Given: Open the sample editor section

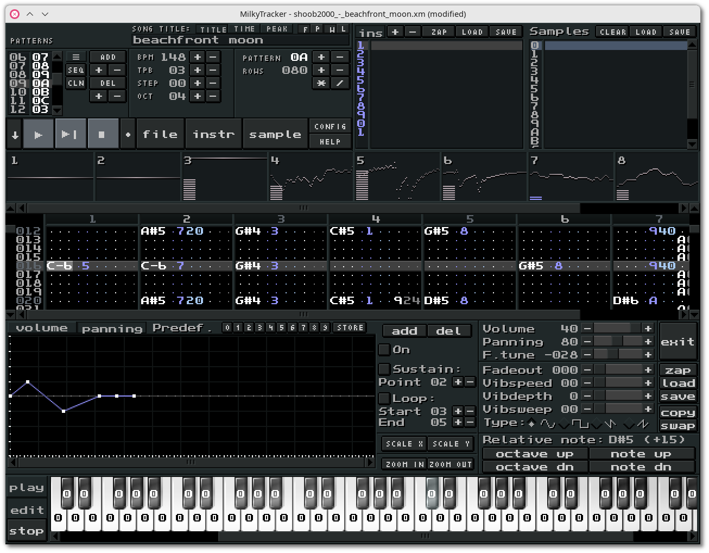Looking at the screenshot, I should [x=275, y=134].
